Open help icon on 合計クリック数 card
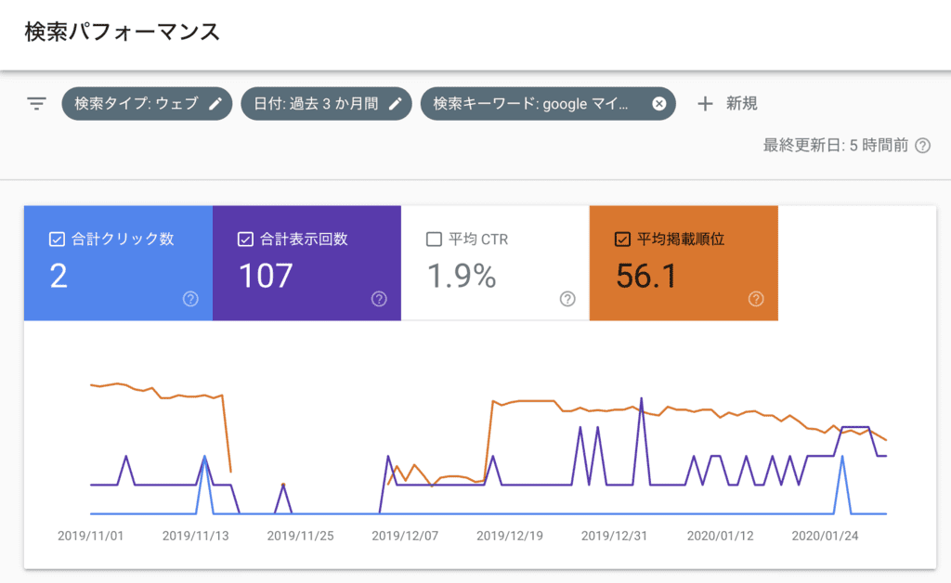The width and height of the screenshot is (951, 583). coord(191,299)
